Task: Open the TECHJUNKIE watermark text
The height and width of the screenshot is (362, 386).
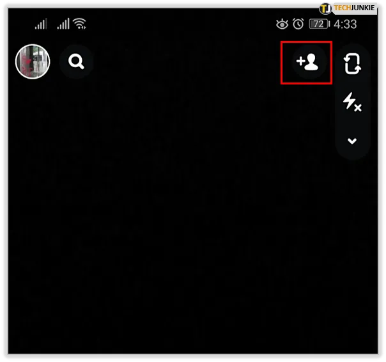Action: 354,8
